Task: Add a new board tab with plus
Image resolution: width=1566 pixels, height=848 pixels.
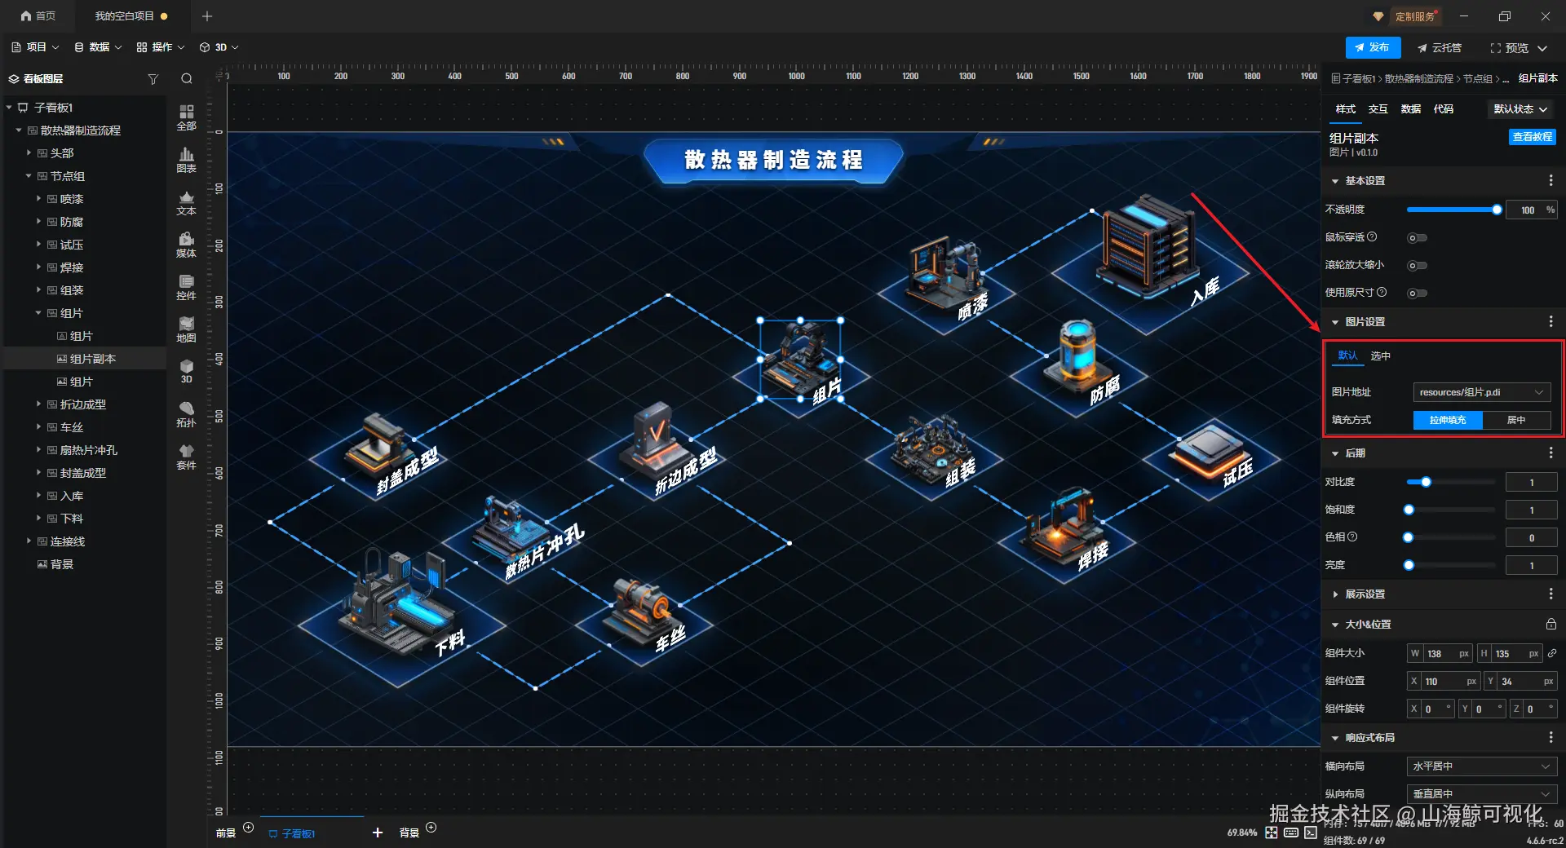Action: [x=377, y=833]
